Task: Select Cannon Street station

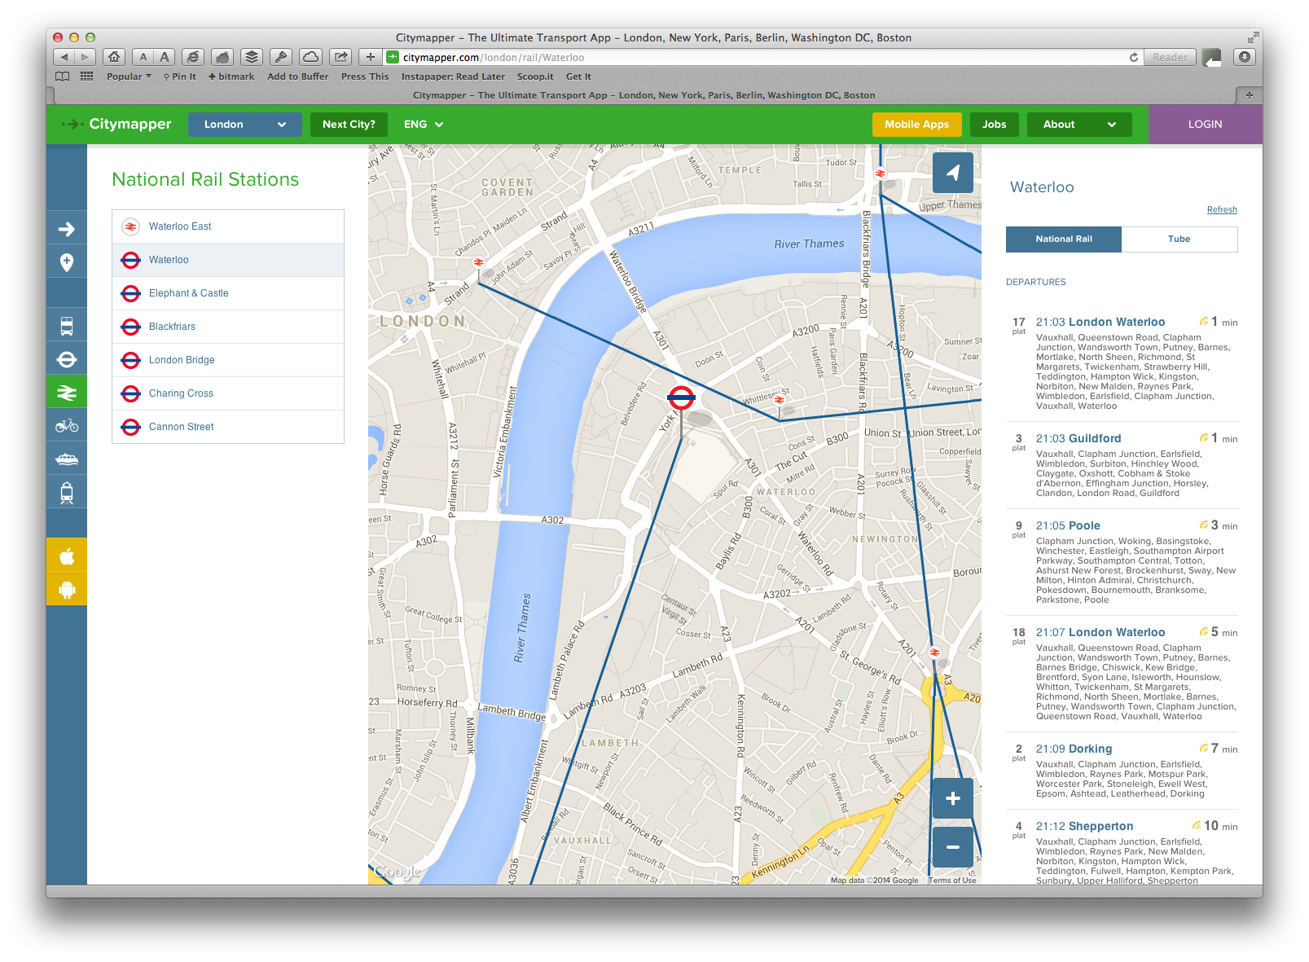Action: point(228,427)
